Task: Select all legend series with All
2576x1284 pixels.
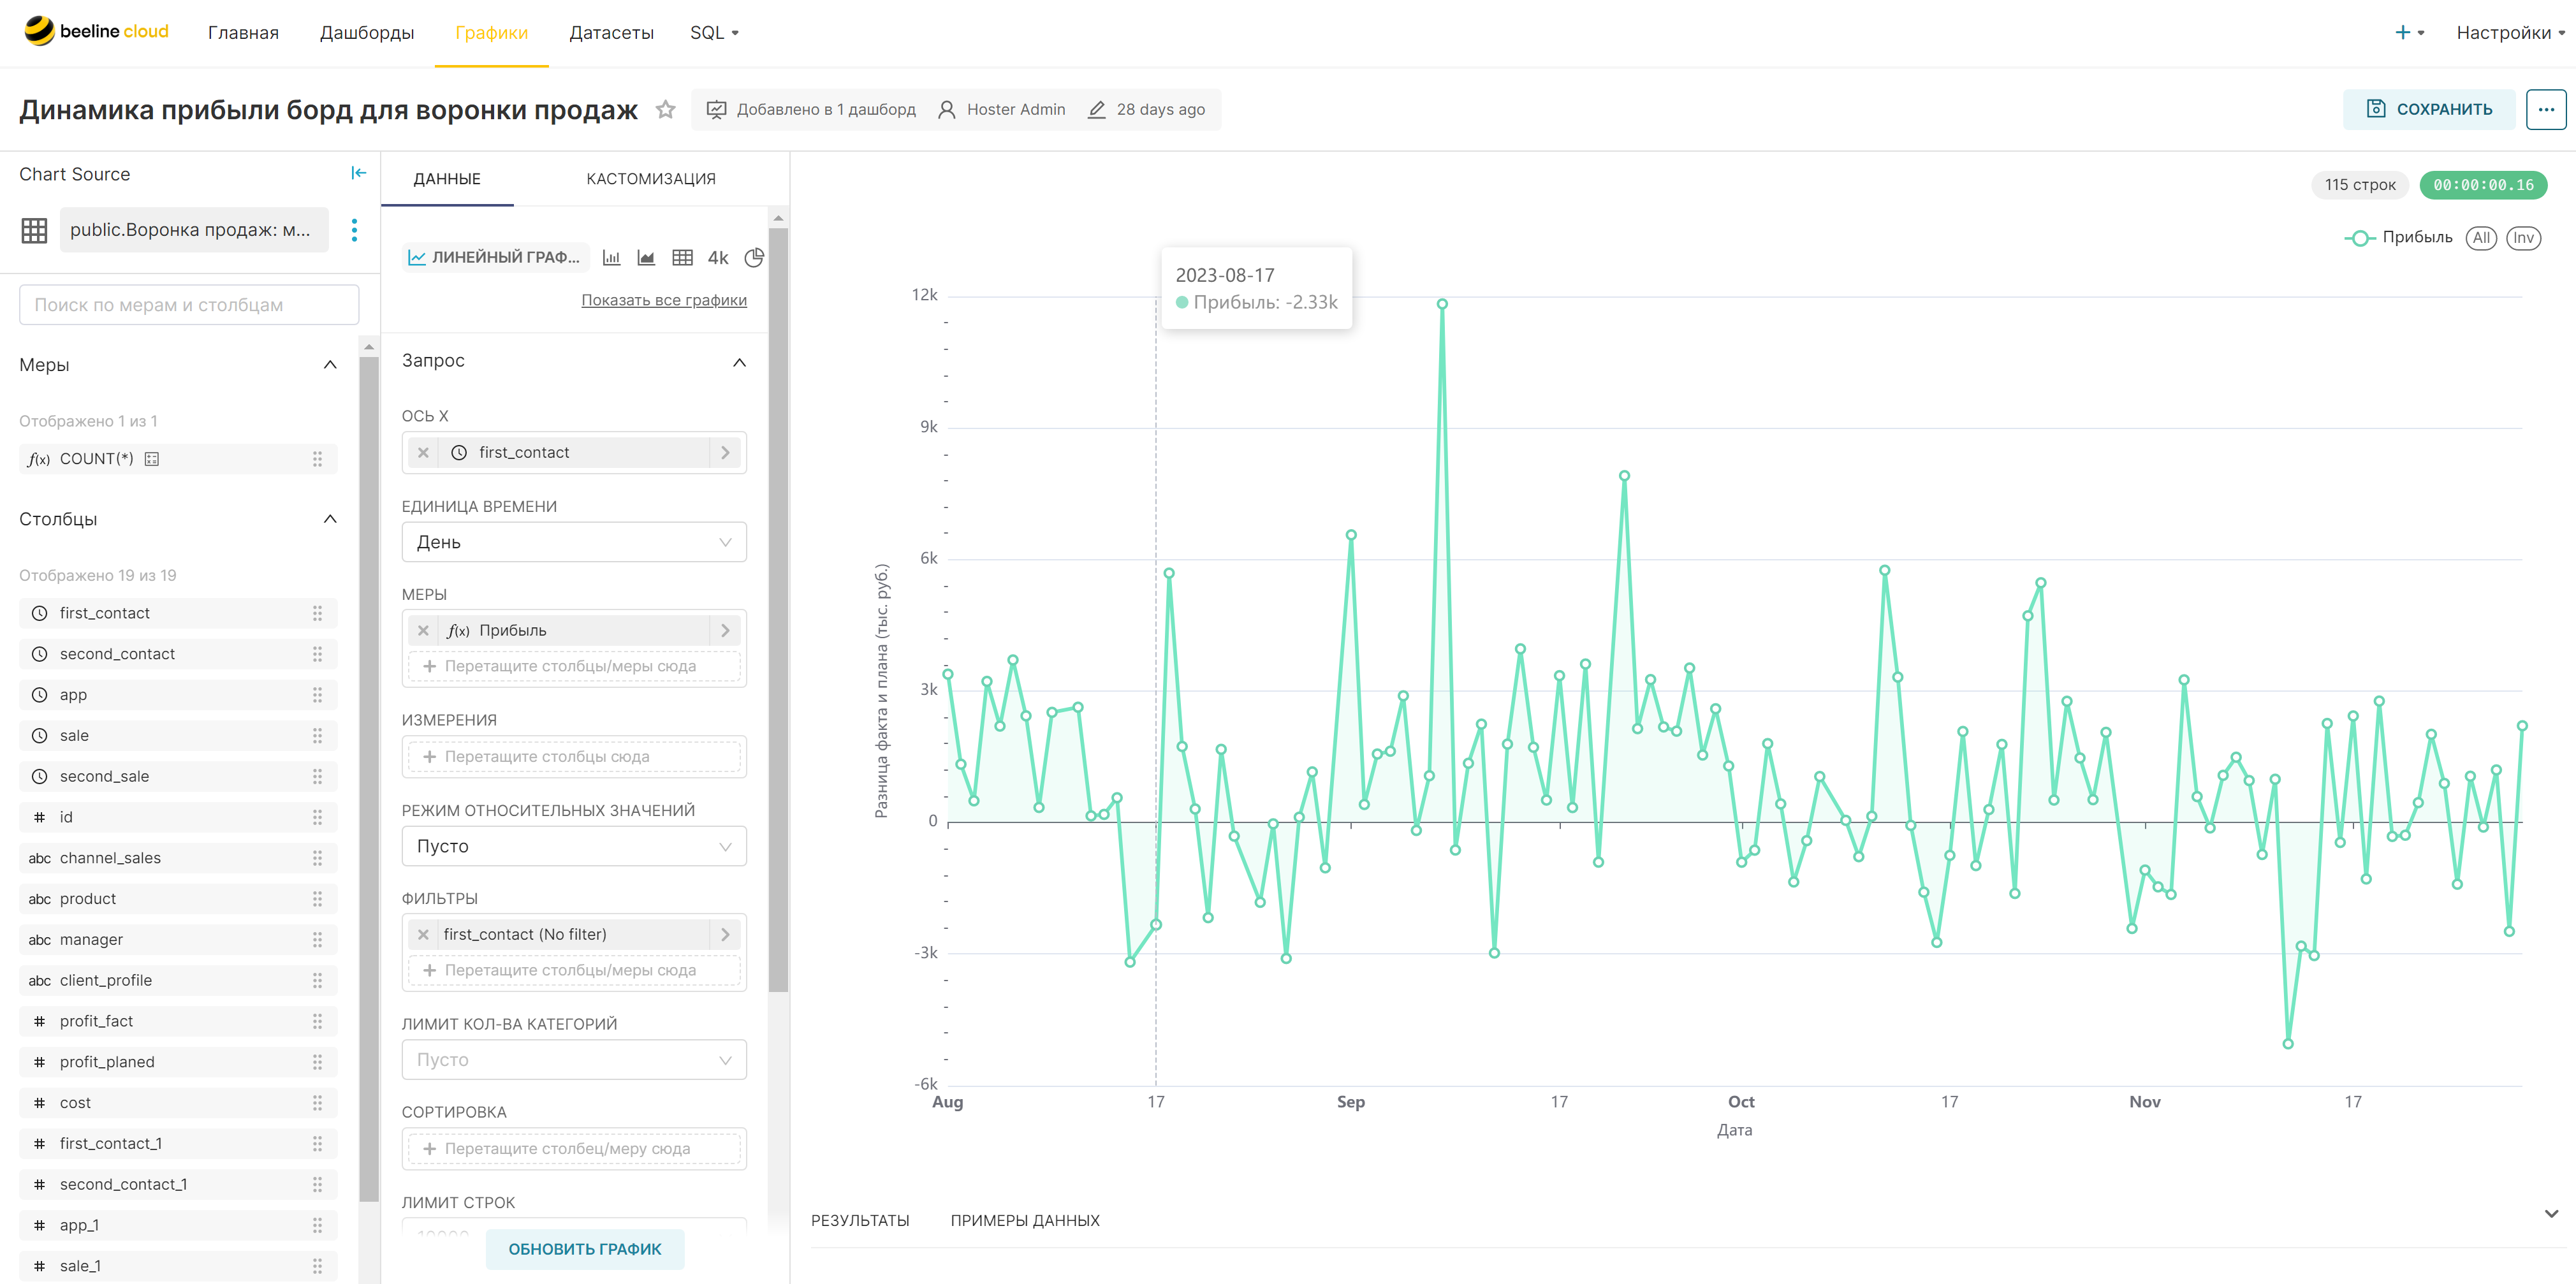Action: (x=2481, y=237)
